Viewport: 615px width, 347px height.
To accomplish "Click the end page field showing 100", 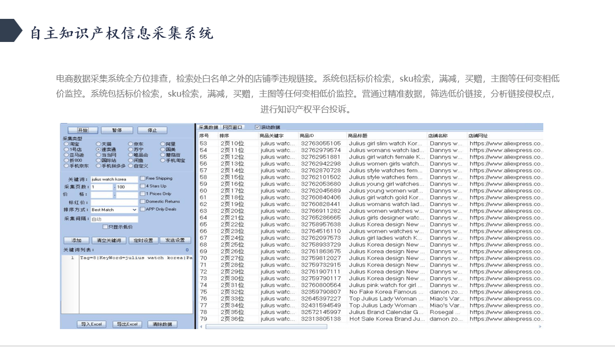I will click(x=127, y=187).
